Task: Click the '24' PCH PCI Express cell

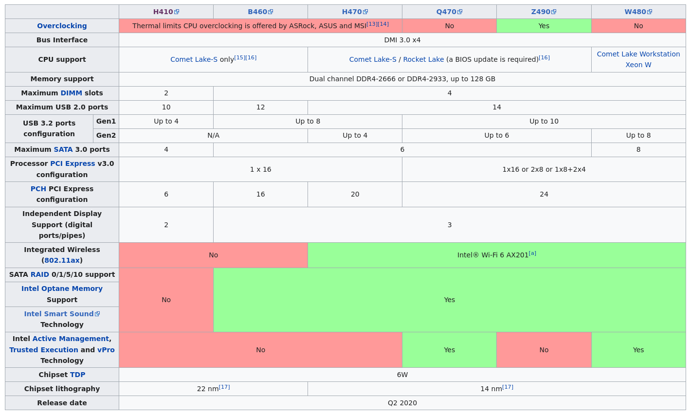Action: tap(544, 194)
